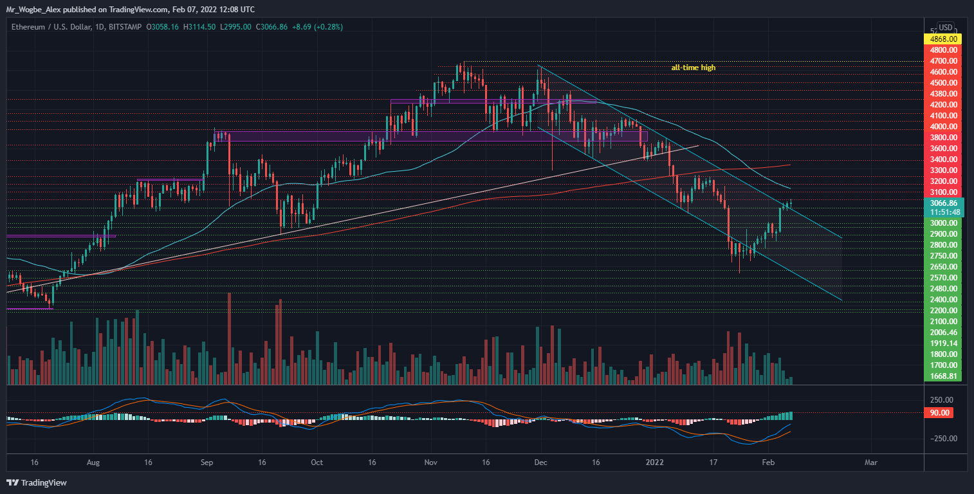Screen dimensions: 974x494
Task: Click the 250.00 MACD scale label
Action: [x=941, y=399]
